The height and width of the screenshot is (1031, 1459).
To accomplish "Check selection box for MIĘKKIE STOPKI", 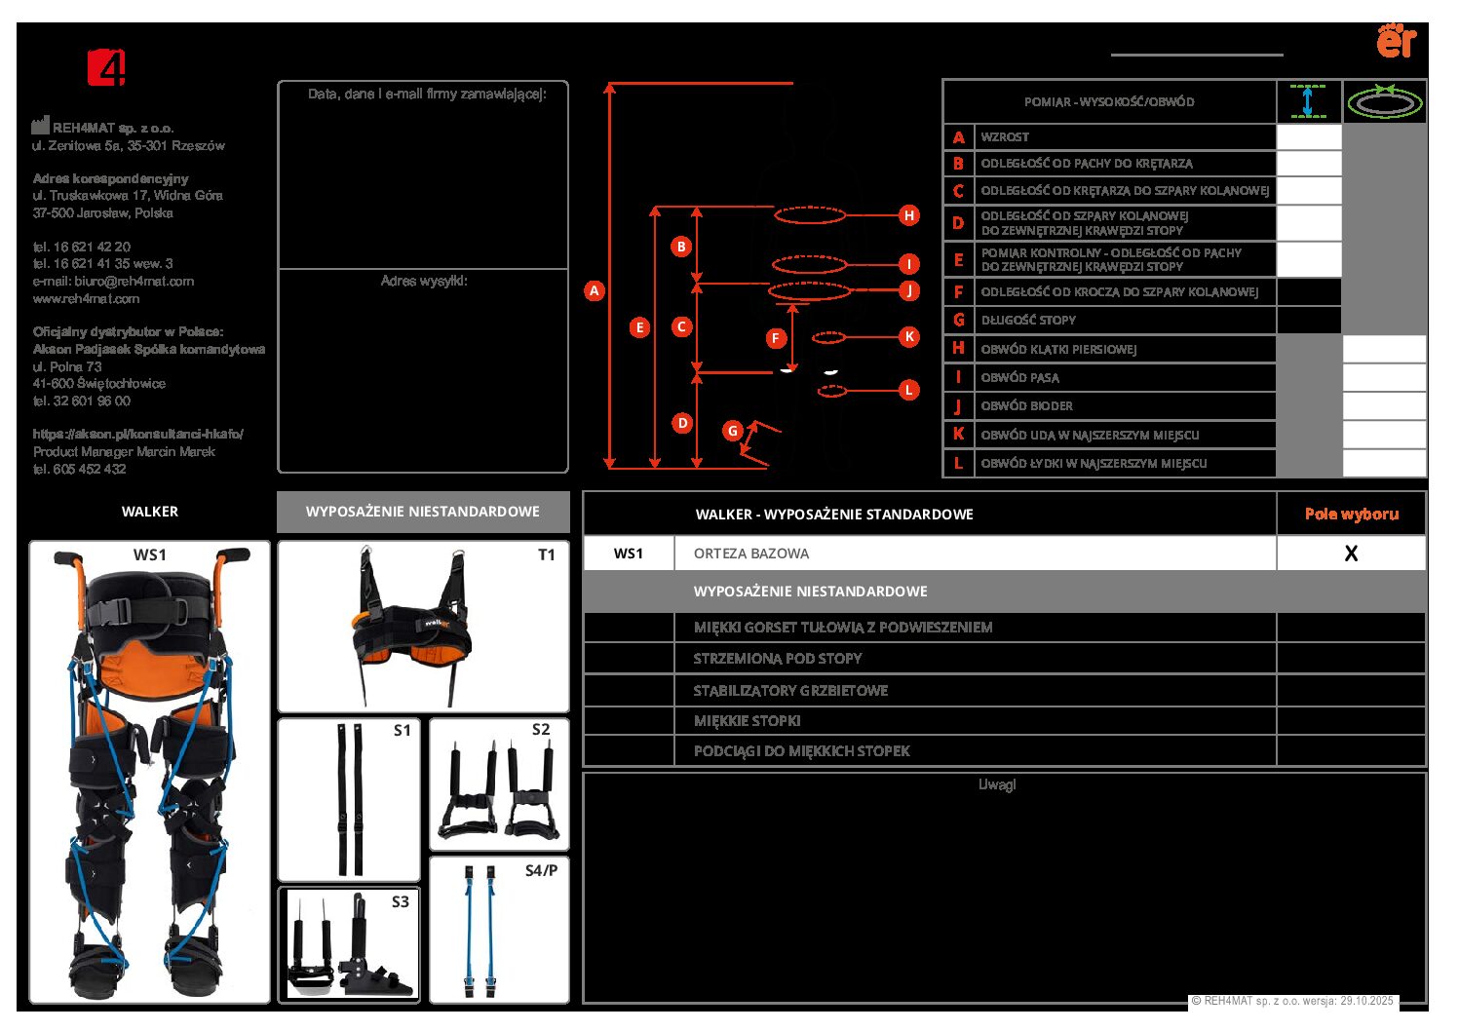I will pos(1351,721).
